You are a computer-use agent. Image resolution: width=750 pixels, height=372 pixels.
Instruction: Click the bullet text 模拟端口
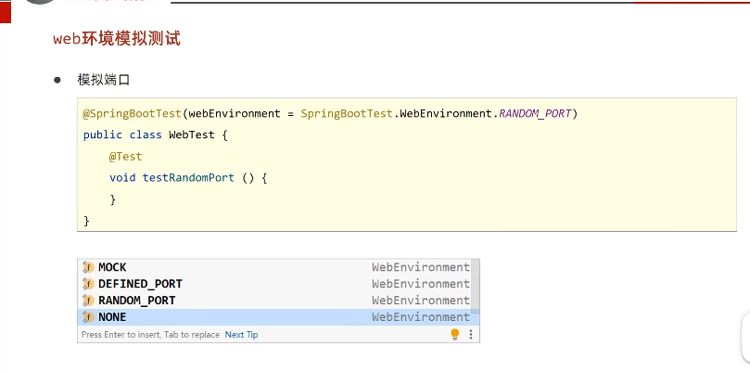pos(104,80)
